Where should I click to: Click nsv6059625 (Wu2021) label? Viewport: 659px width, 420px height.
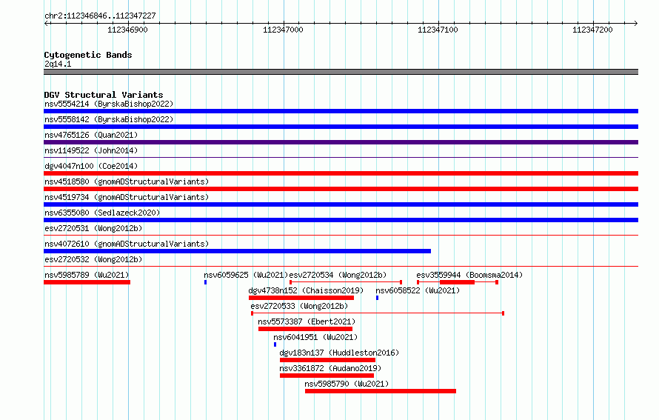[246, 275]
